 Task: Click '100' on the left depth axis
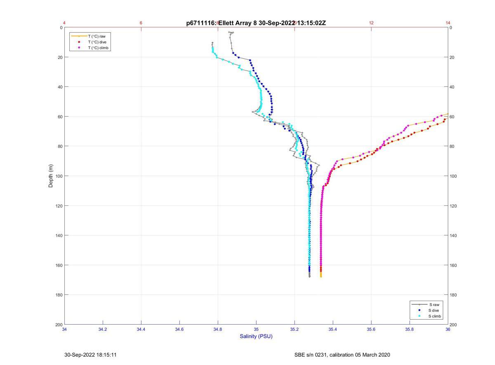pos(58,176)
